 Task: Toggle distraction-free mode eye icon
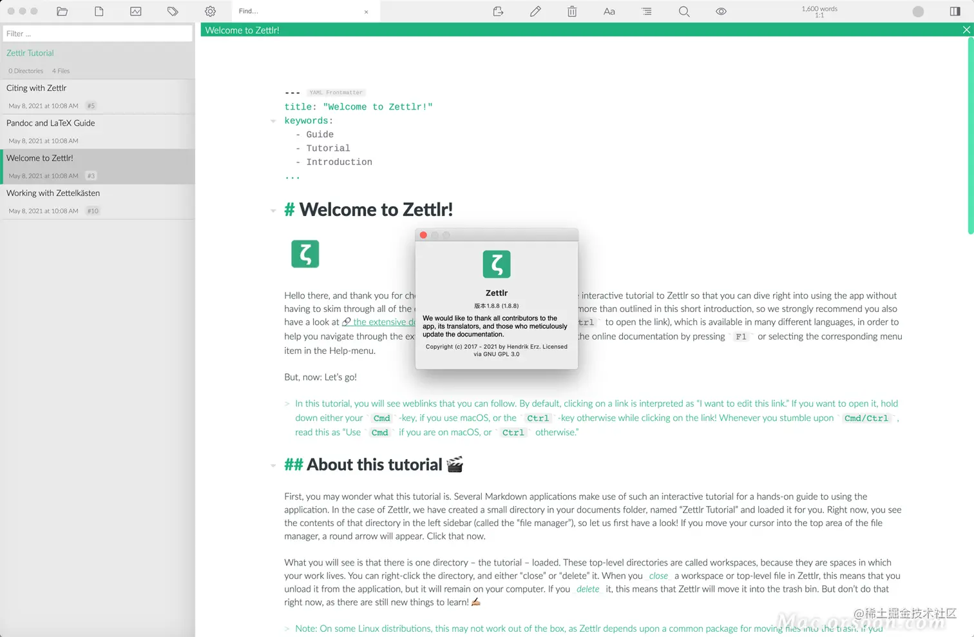721,11
